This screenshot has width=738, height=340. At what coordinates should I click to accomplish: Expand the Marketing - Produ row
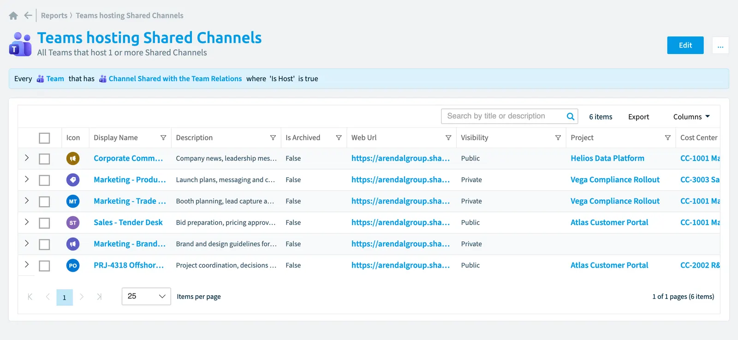[x=27, y=179]
